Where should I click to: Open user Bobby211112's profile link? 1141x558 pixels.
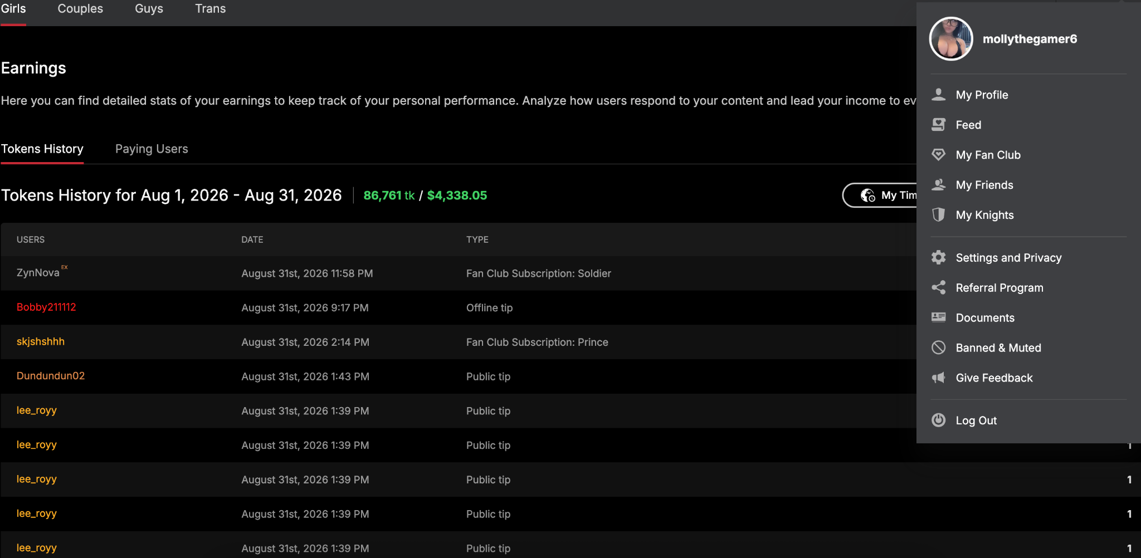coord(46,307)
